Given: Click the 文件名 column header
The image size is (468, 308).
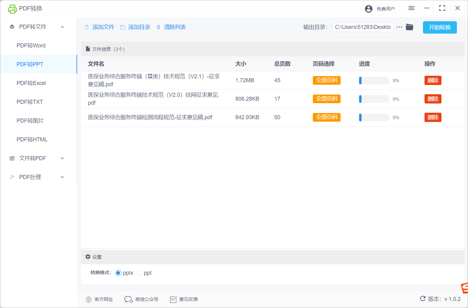Looking at the screenshot, I should (96, 64).
